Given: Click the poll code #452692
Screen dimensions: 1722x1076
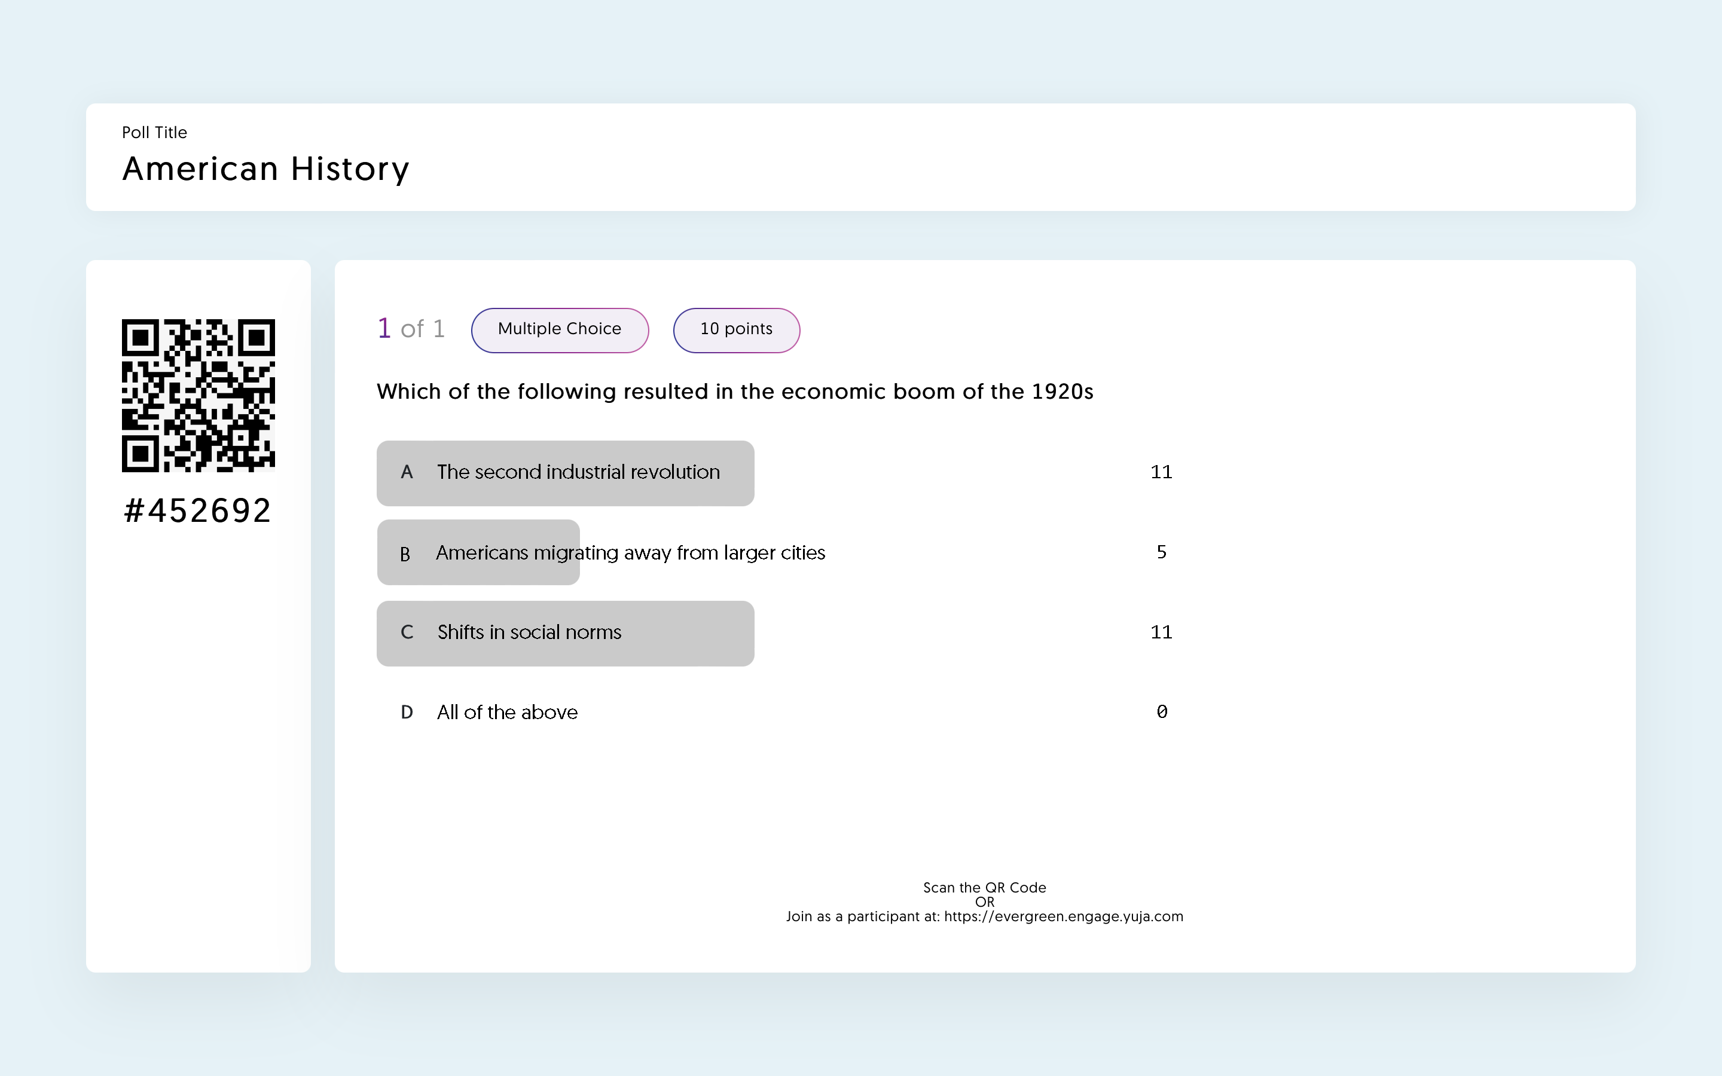Looking at the screenshot, I should (198, 511).
